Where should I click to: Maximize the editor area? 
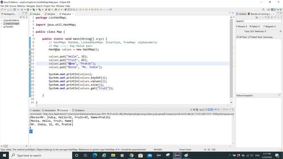click(x=233, y=13)
